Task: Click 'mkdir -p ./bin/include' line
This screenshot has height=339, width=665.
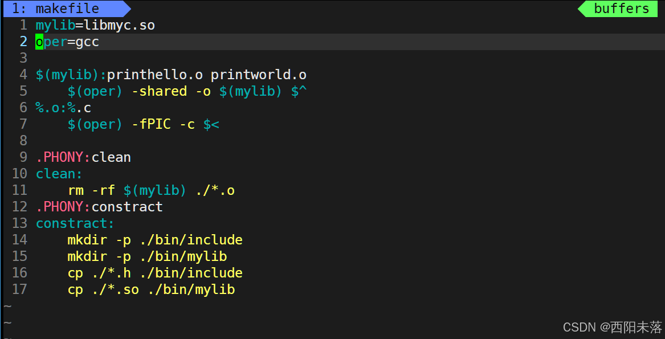Action: 155,240
